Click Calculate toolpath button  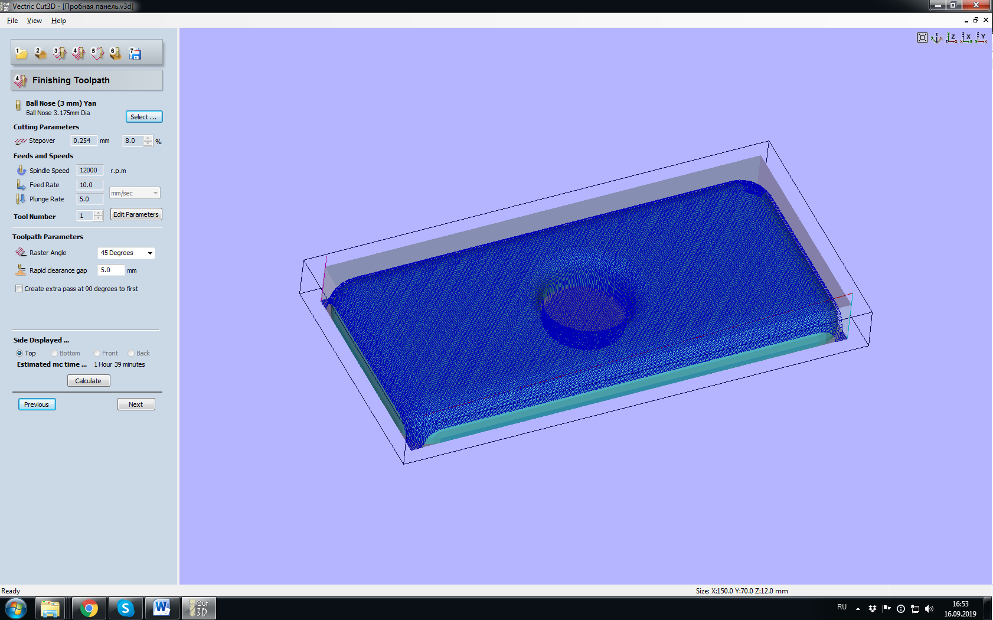coord(89,381)
